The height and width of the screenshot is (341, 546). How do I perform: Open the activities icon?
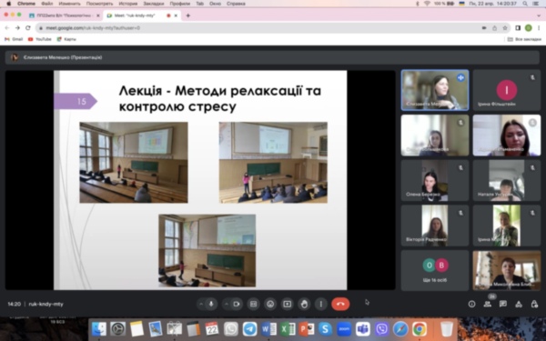[x=519, y=304]
